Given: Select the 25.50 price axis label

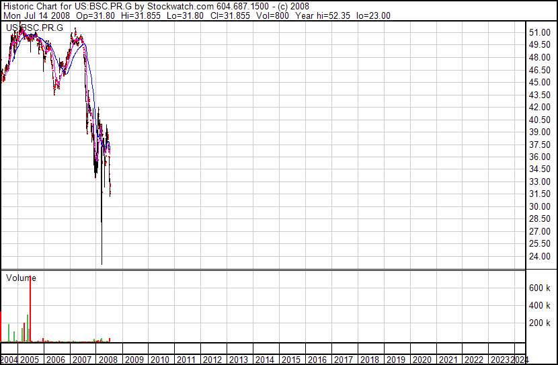Looking at the screenshot, I should coord(540,244).
